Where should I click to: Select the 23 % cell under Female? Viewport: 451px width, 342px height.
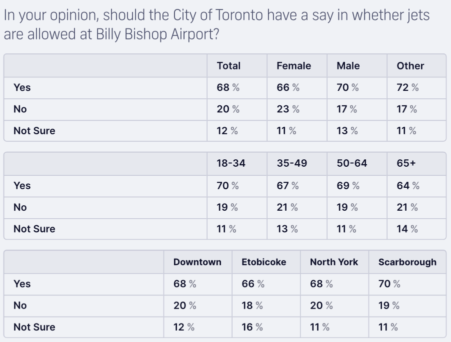pos(288,109)
